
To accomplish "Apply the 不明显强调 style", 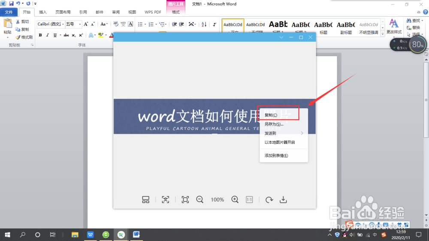I will coord(368,27).
